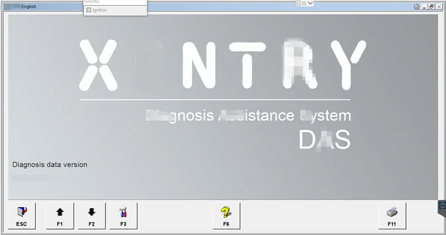Click the round gray globe icon in title bar
Viewport: 446px width, 235px height.
pyautogui.click(x=416, y=7)
